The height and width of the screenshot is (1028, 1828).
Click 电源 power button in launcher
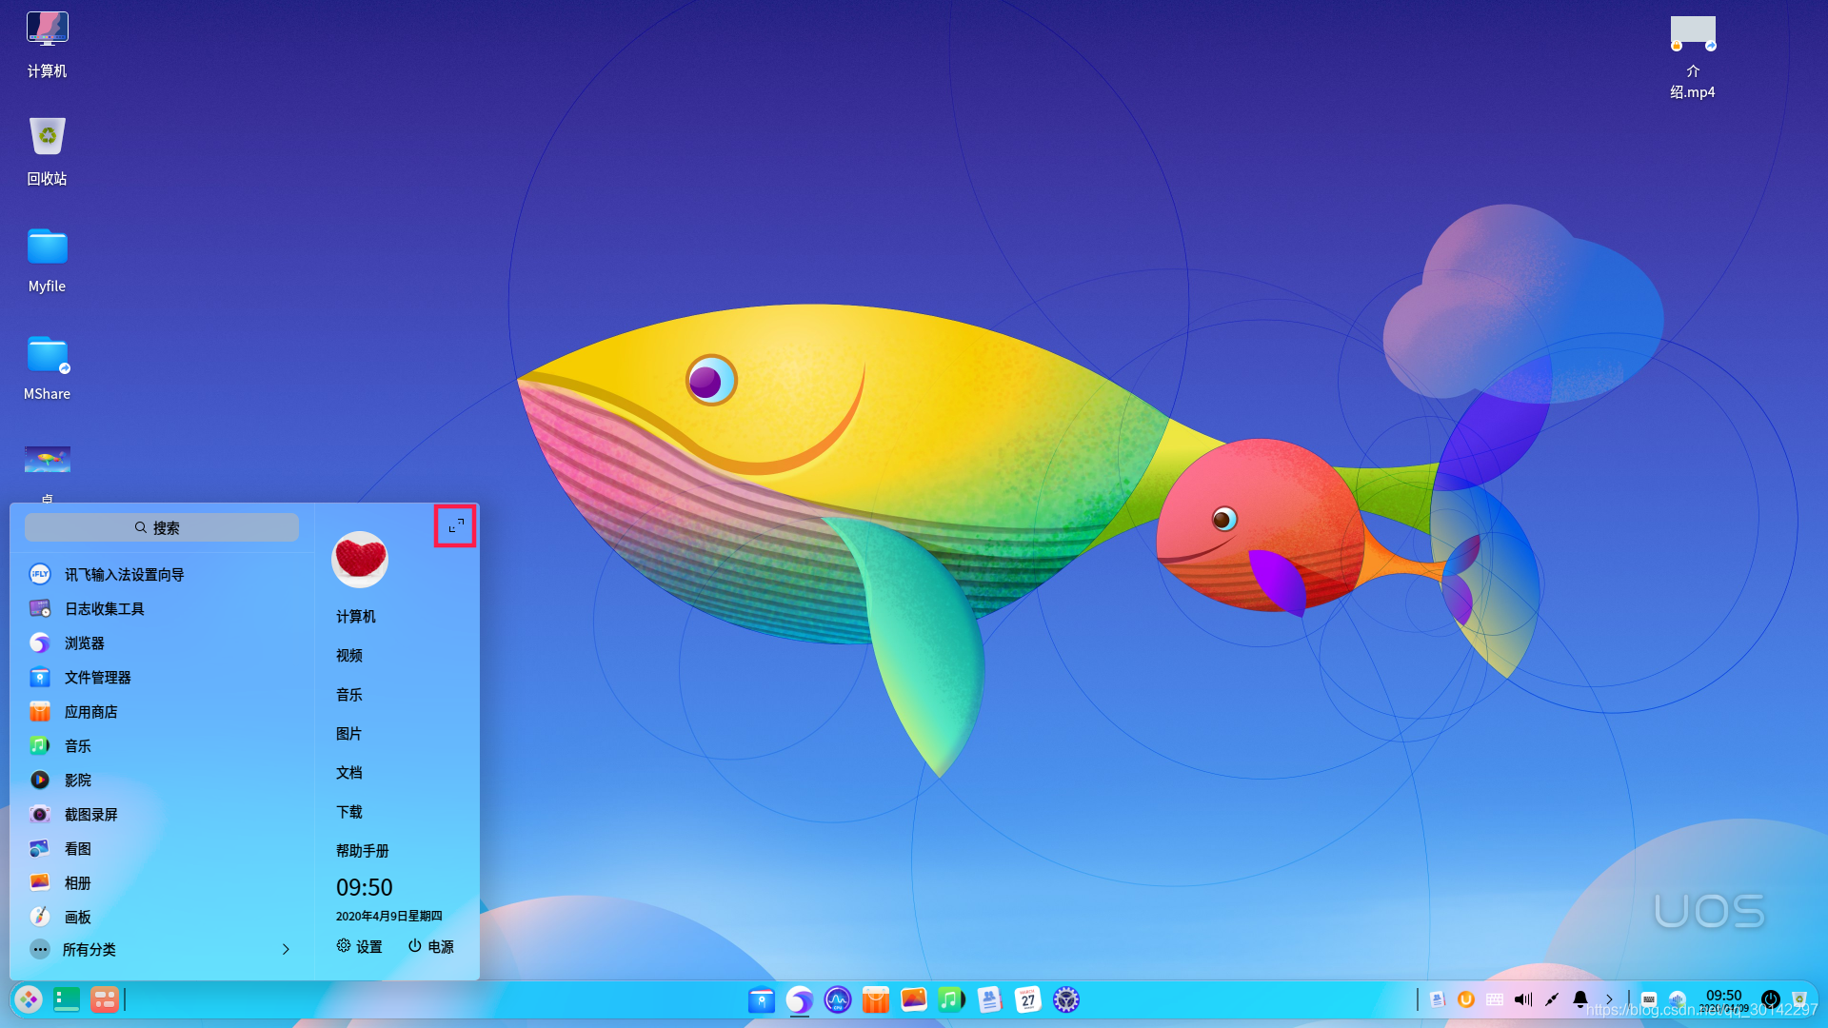point(431,946)
